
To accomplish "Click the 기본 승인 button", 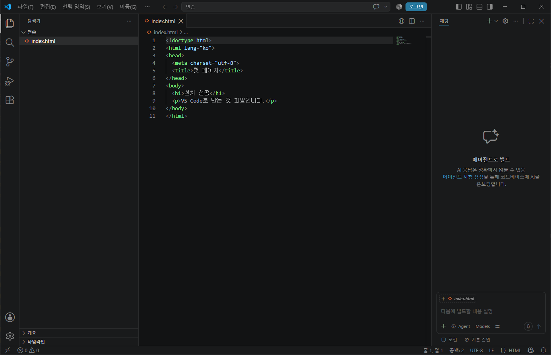I will [x=477, y=340].
